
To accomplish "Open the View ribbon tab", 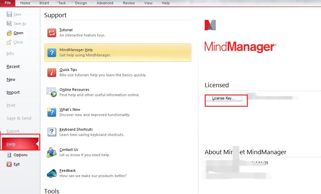I will (148, 3).
